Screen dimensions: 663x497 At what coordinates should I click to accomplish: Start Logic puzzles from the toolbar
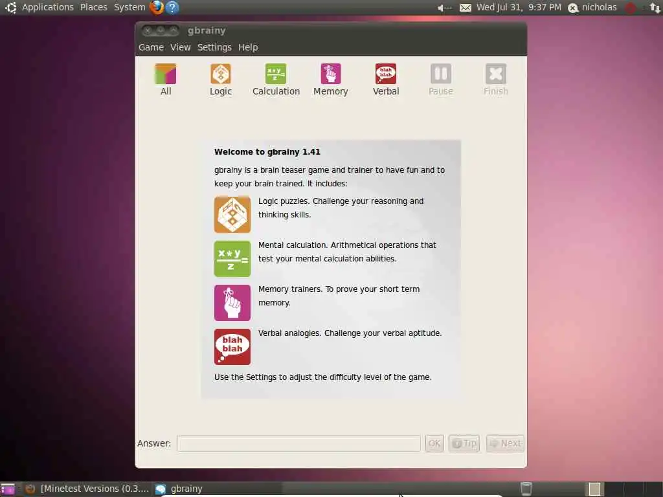click(x=221, y=80)
